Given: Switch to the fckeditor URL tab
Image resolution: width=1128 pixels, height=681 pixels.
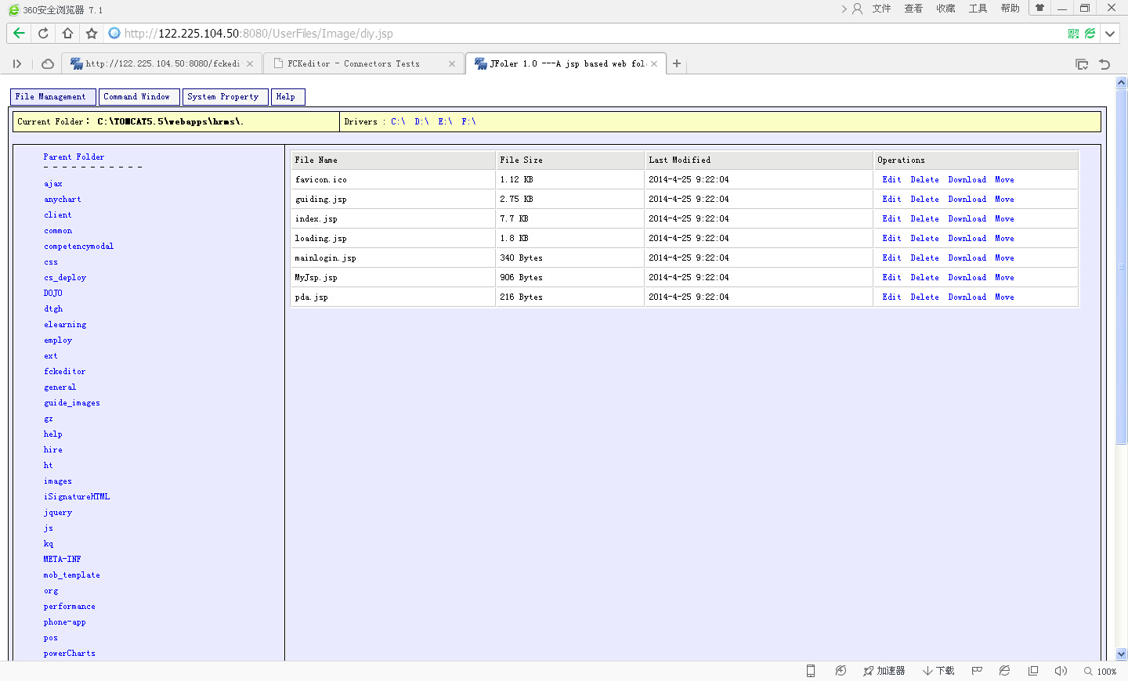Looking at the screenshot, I should 161,64.
